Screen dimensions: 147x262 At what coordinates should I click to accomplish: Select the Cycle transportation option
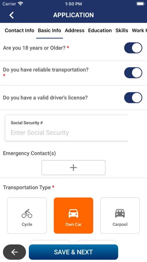27,216
